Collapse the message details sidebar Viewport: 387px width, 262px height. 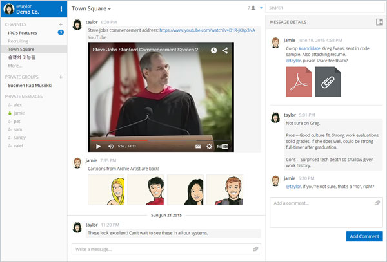point(379,22)
